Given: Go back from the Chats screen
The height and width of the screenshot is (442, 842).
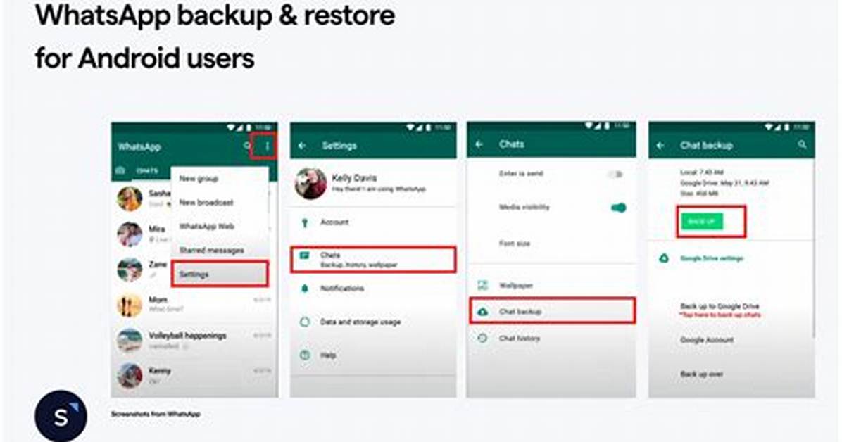Looking at the screenshot, I should 479,144.
